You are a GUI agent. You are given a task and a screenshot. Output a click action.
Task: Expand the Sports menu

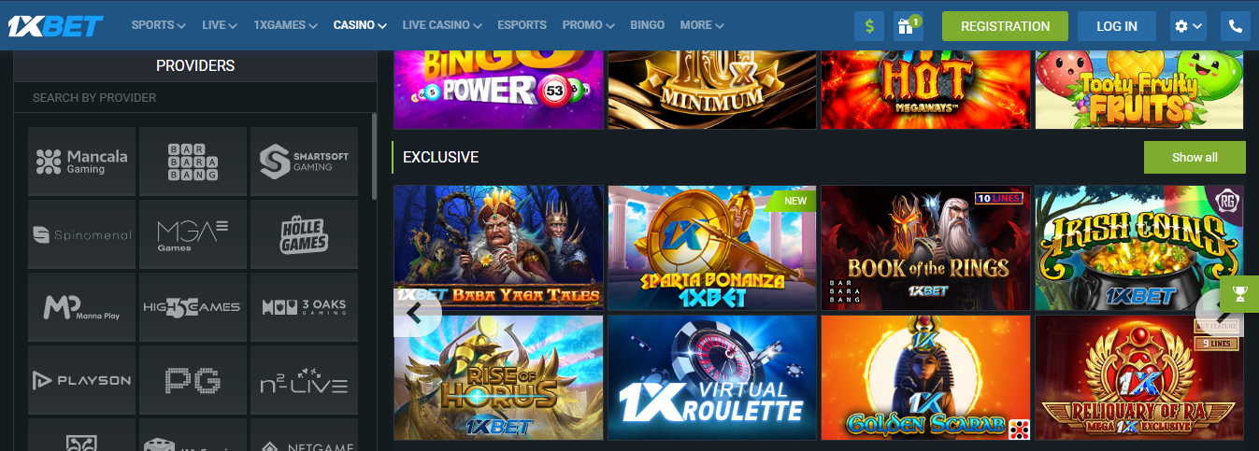(158, 25)
